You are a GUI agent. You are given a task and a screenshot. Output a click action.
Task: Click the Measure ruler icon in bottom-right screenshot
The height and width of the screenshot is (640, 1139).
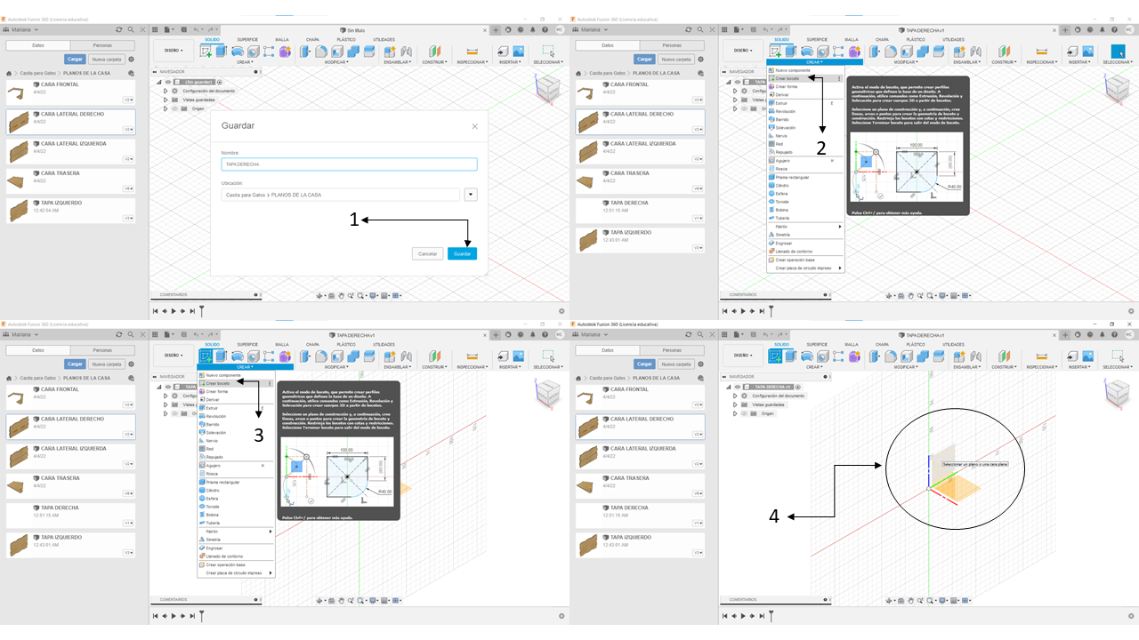click(1042, 356)
